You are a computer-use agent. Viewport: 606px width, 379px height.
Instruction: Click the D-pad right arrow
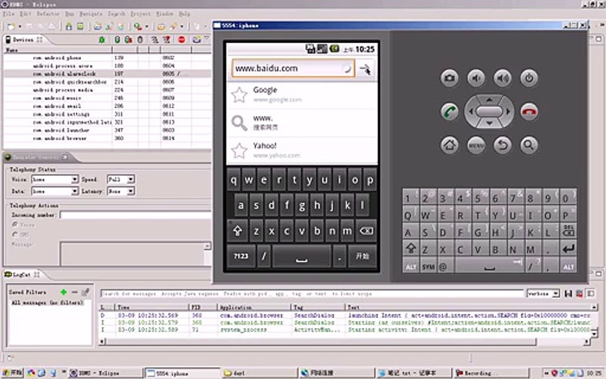pos(508,112)
